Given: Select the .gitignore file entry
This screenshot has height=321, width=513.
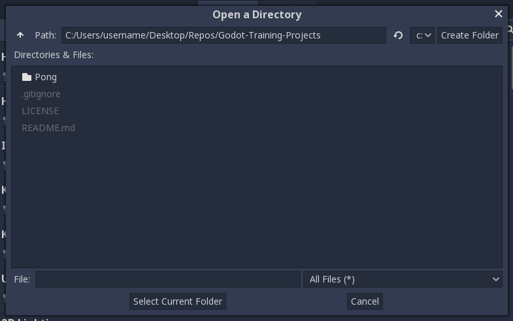Looking at the screenshot, I should [41, 94].
